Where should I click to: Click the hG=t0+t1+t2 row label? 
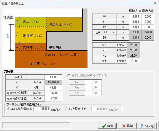104,32
